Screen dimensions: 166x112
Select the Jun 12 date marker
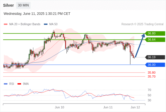coord(135,107)
